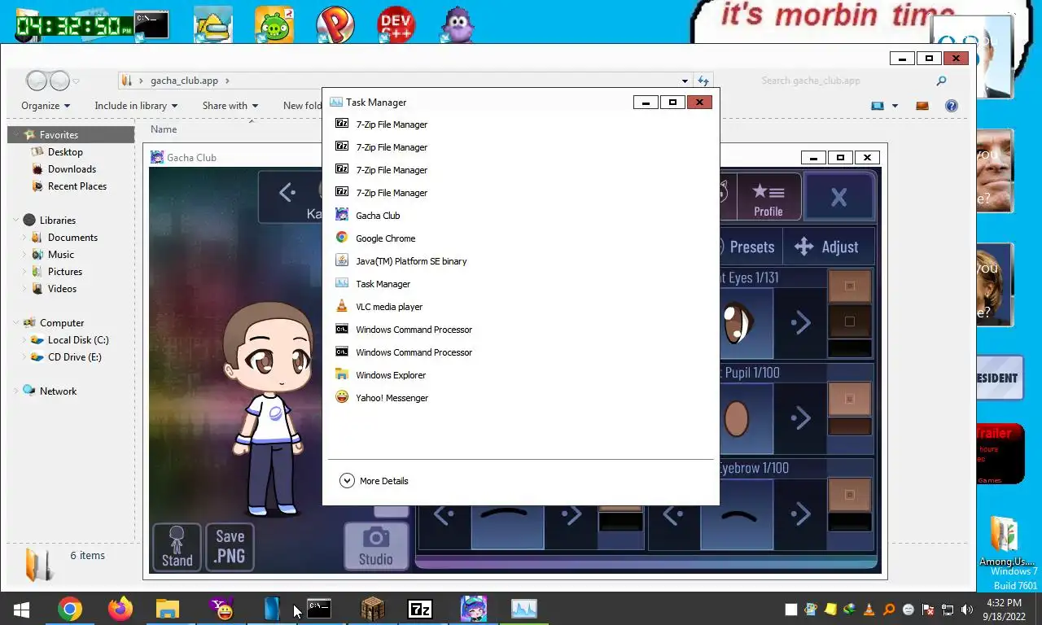
Task: Open the Organize menu in Explorer
Action: [x=46, y=106]
